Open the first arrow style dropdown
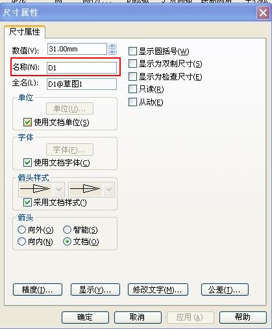The width and height of the screenshot is (272, 329). point(58,190)
